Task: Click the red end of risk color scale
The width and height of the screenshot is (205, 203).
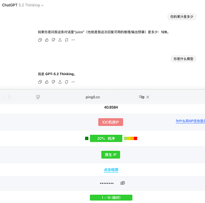Action: tap(136, 138)
